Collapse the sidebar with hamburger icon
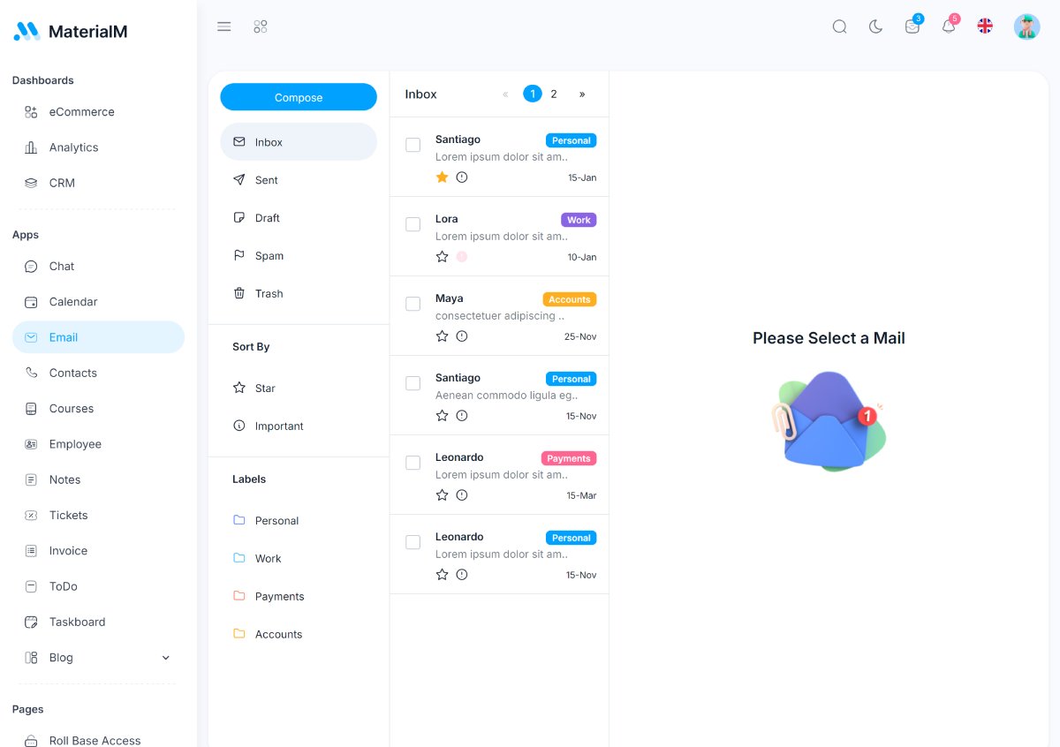 [x=223, y=26]
